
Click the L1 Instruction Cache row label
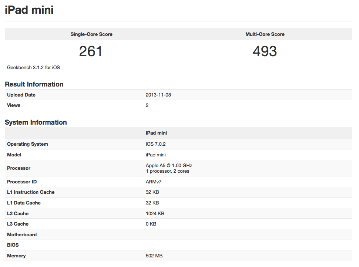pos(31,192)
